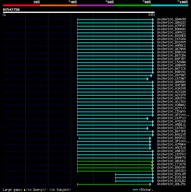This screenshot has height=192, width=191.
Task: Open UniRef100_A9RID7 label
Action: [x=171, y=151]
